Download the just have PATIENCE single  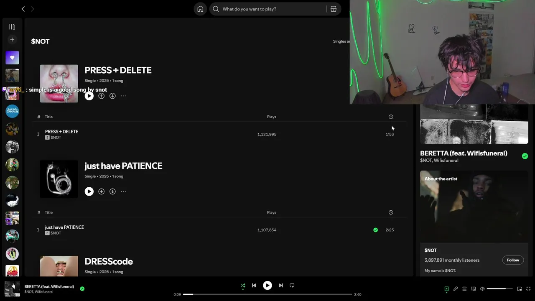point(112,191)
